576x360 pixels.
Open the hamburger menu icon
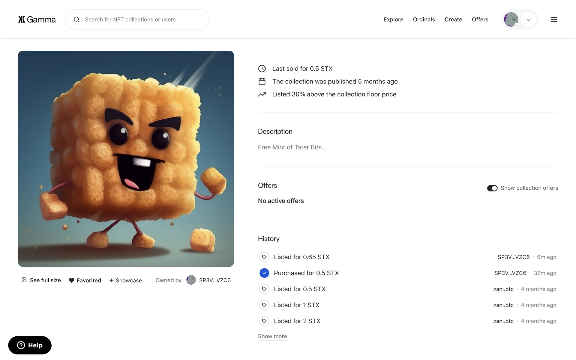click(554, 19)
